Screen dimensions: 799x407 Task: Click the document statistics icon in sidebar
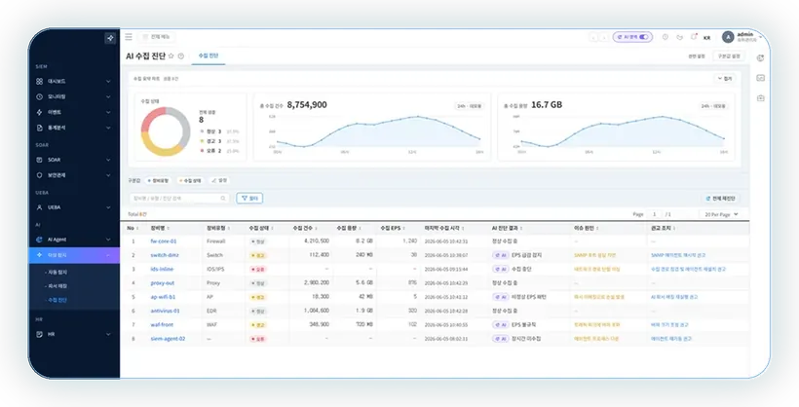click(x=39, y=128)
